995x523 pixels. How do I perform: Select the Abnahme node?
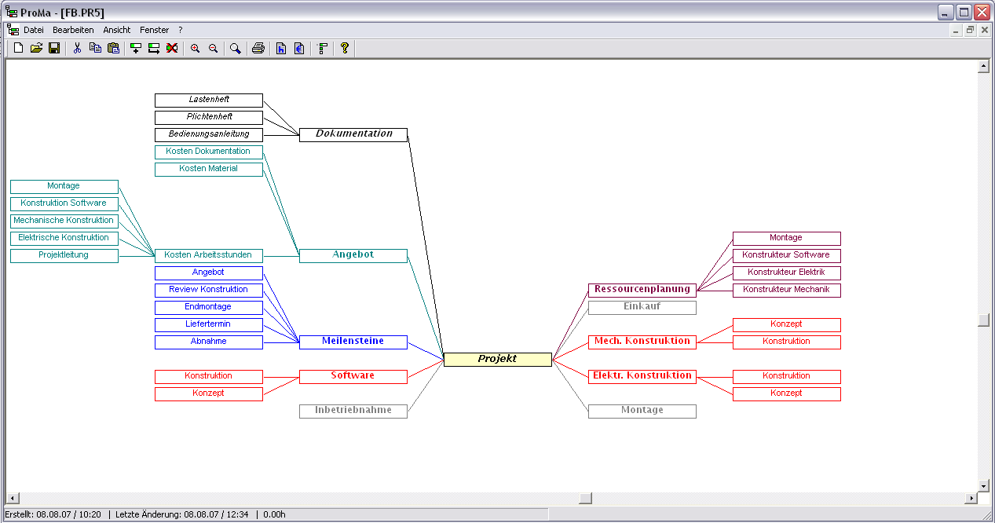point(209,342)
